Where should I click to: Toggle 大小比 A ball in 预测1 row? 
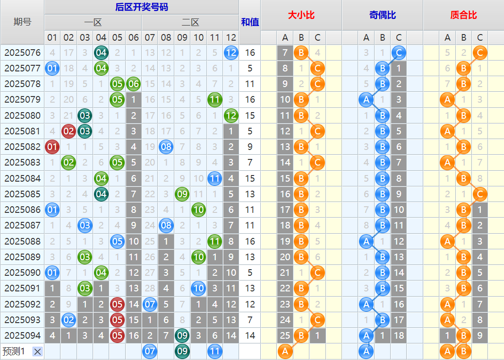pos(285,351)
